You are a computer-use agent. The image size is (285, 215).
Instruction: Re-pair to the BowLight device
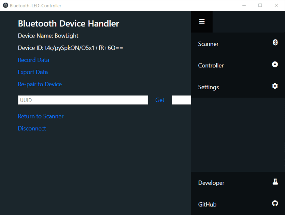[40, 84]
